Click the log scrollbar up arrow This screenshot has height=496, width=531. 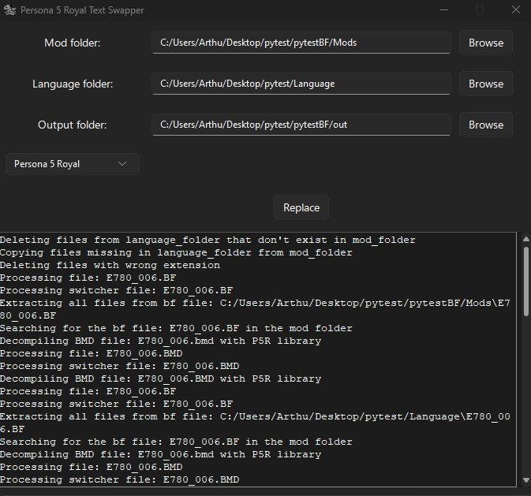coord(526,239)
